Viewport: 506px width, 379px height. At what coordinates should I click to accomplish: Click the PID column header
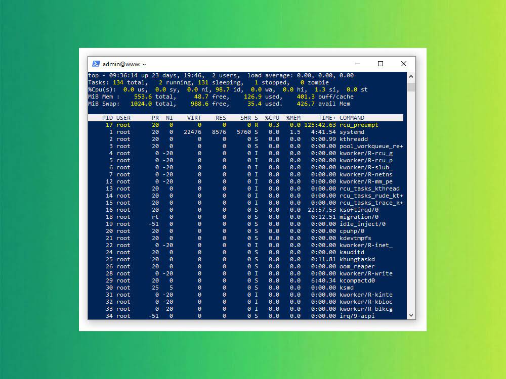click(107, 118)
